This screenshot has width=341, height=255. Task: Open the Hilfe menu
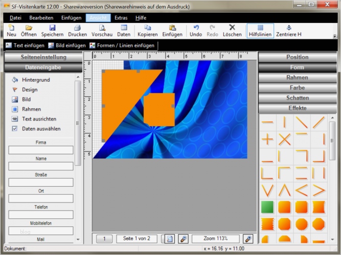click(141, 18)
